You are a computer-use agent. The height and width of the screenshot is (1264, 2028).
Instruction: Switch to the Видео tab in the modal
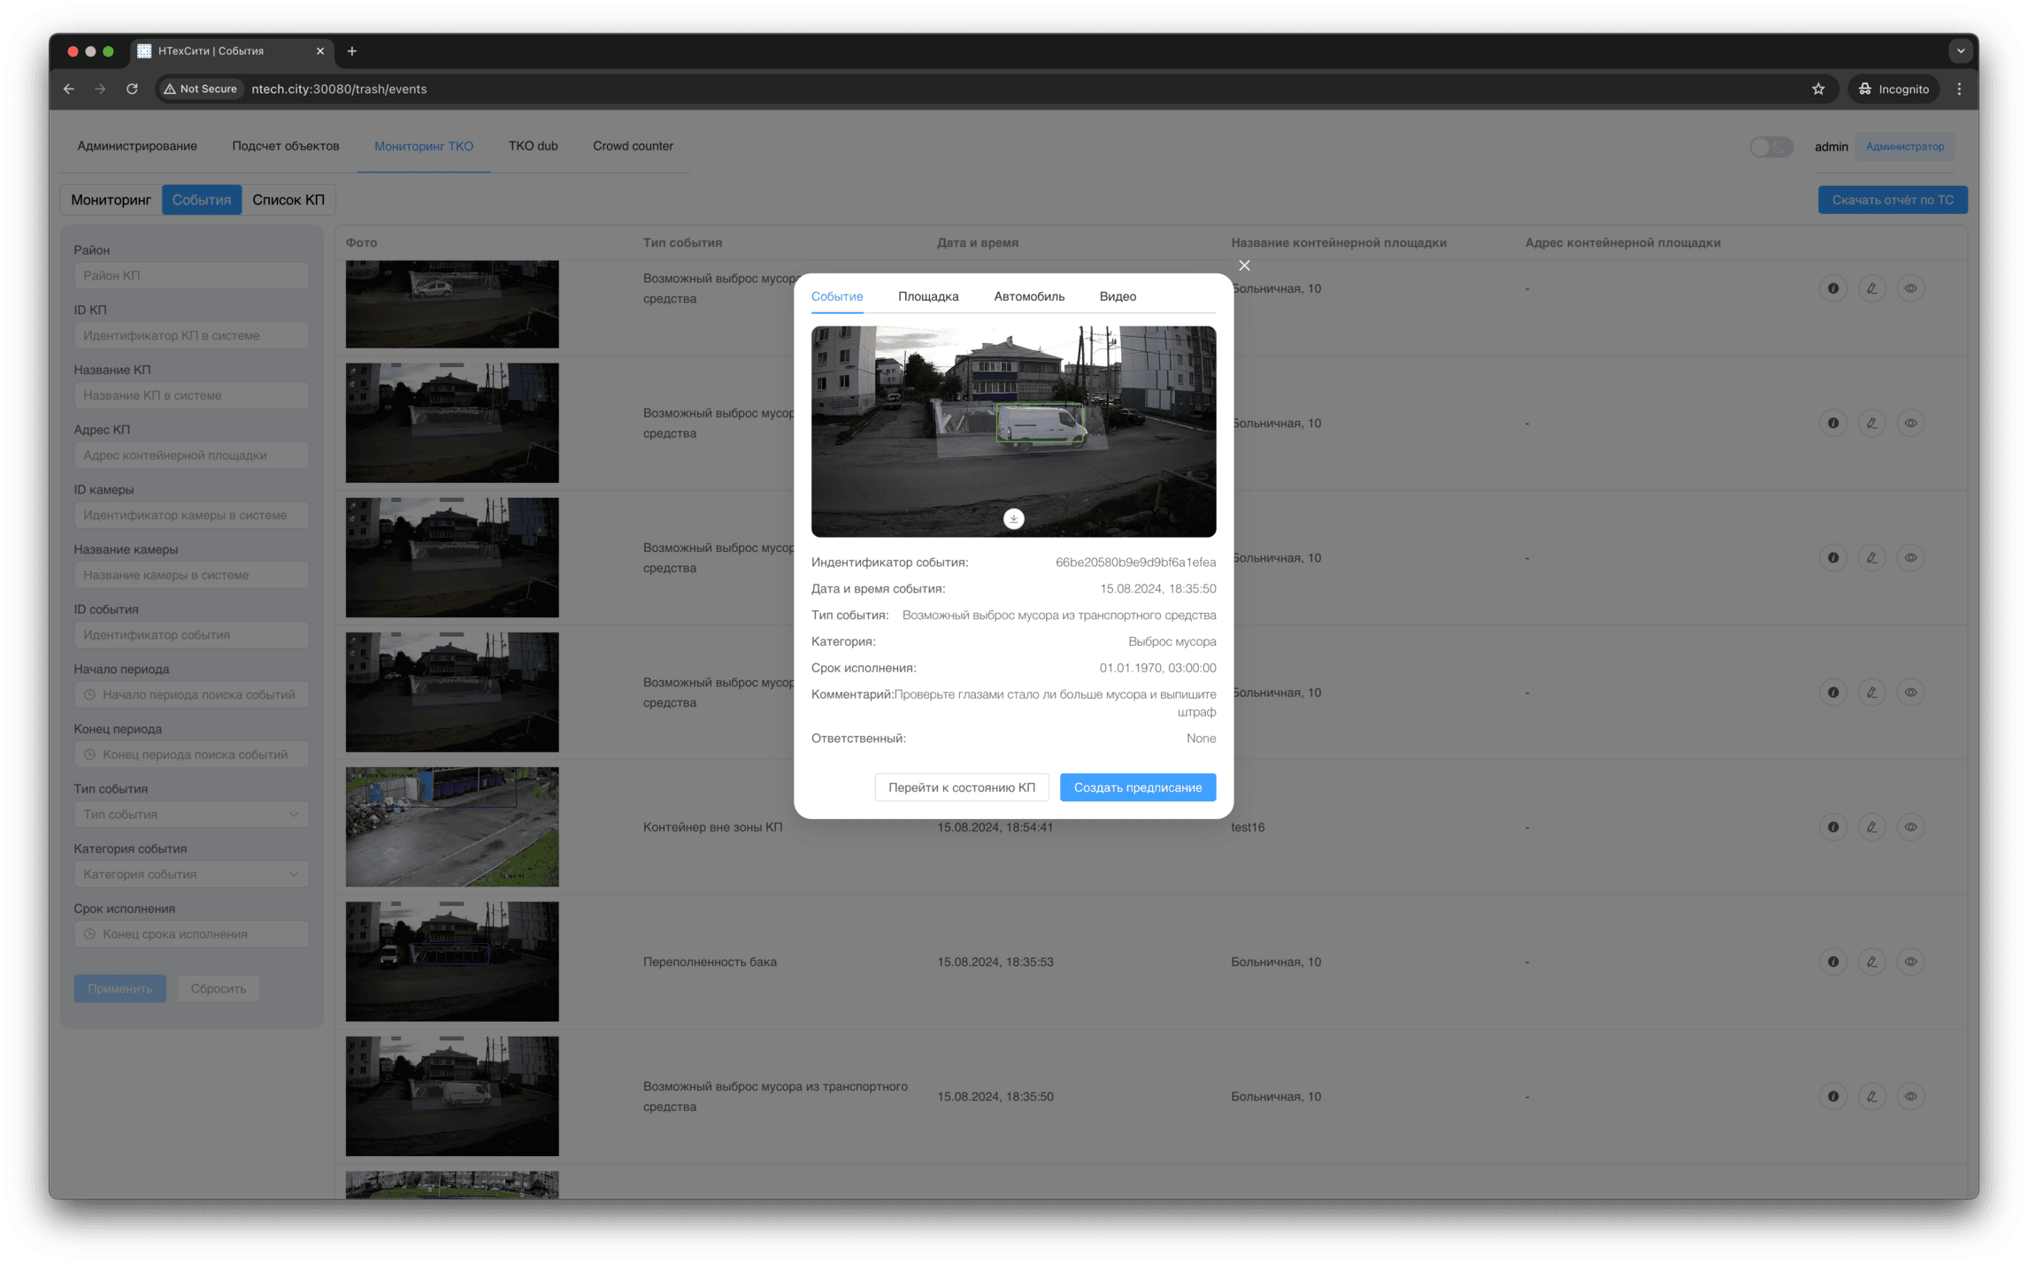[1117, 296]
